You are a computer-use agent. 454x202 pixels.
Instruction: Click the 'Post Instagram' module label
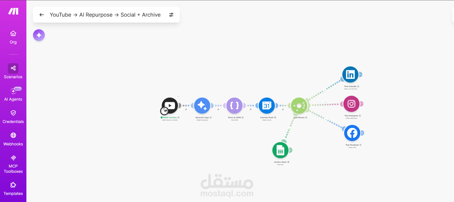pyautogui.click(x=351, y=116)
